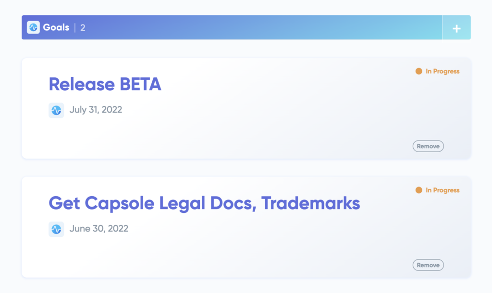Open Get Capsole Legal Docs, Trademarks title
The height and width of the screenshot is (293, 492).
pos(204,203)
